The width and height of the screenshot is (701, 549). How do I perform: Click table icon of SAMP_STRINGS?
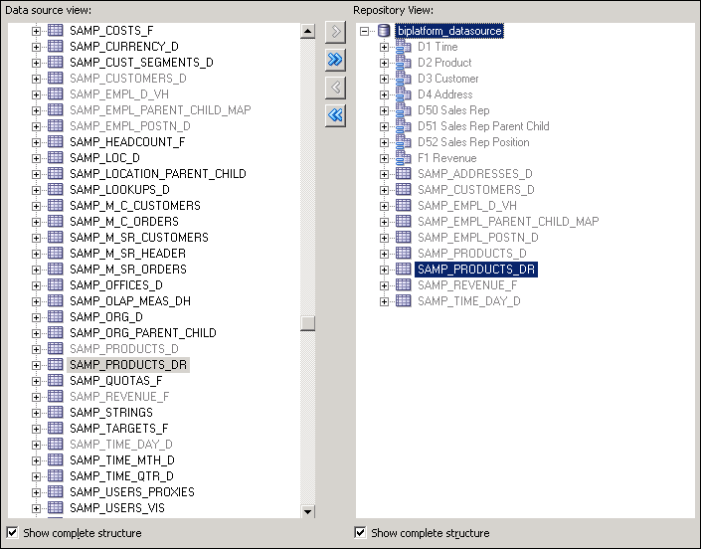pyautogui.click(x=56, y=412)
